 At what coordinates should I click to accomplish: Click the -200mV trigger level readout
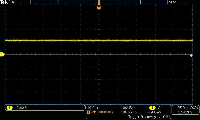click(x=154, y=112)
